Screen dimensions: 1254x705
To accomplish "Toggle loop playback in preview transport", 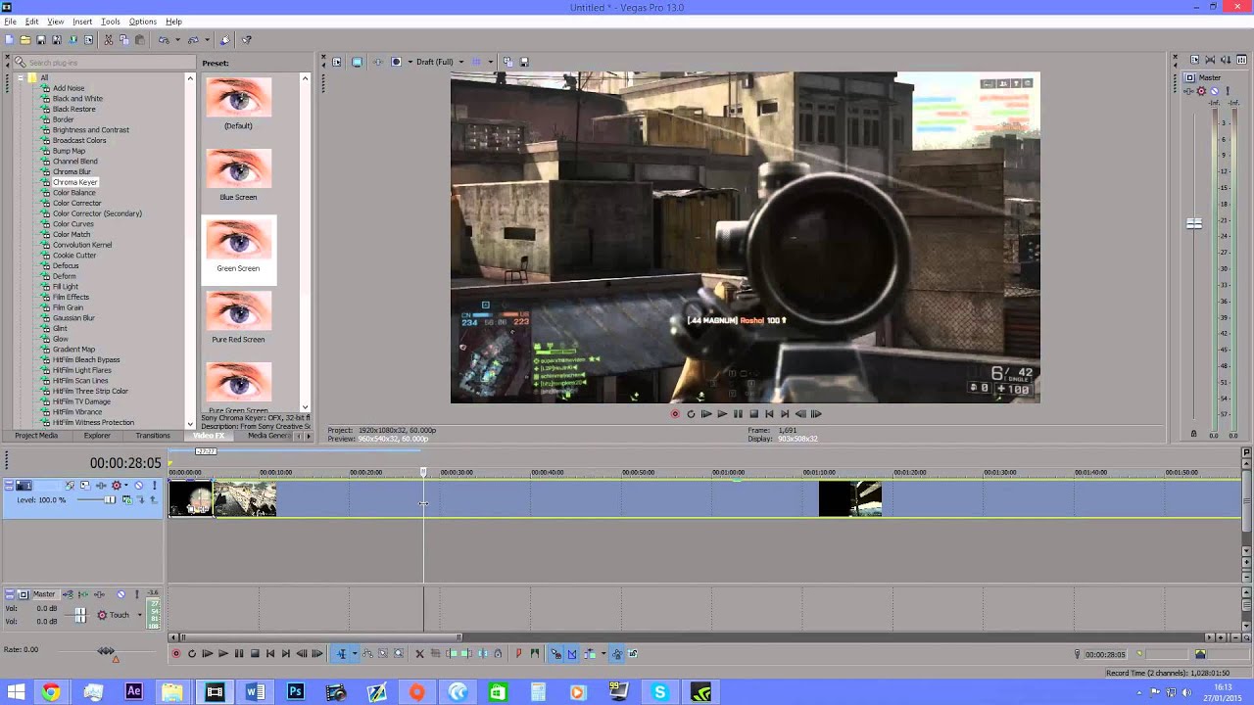I will (691, 414).
